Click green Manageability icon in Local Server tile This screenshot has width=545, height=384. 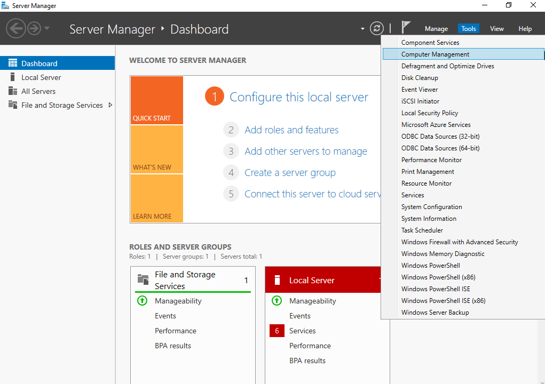(277, 301)
